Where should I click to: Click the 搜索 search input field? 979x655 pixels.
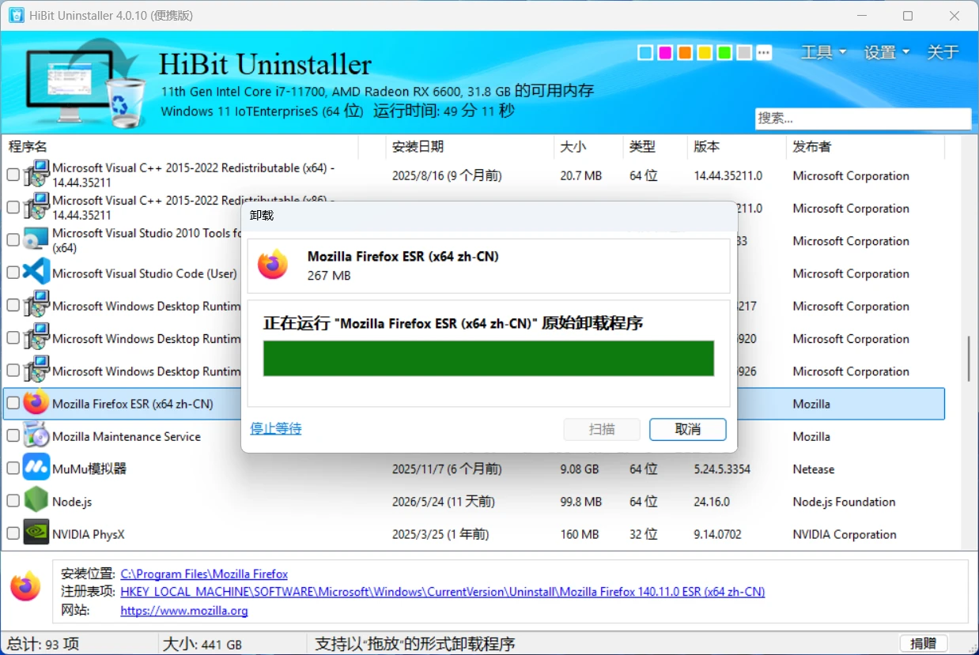pos(863,119)
